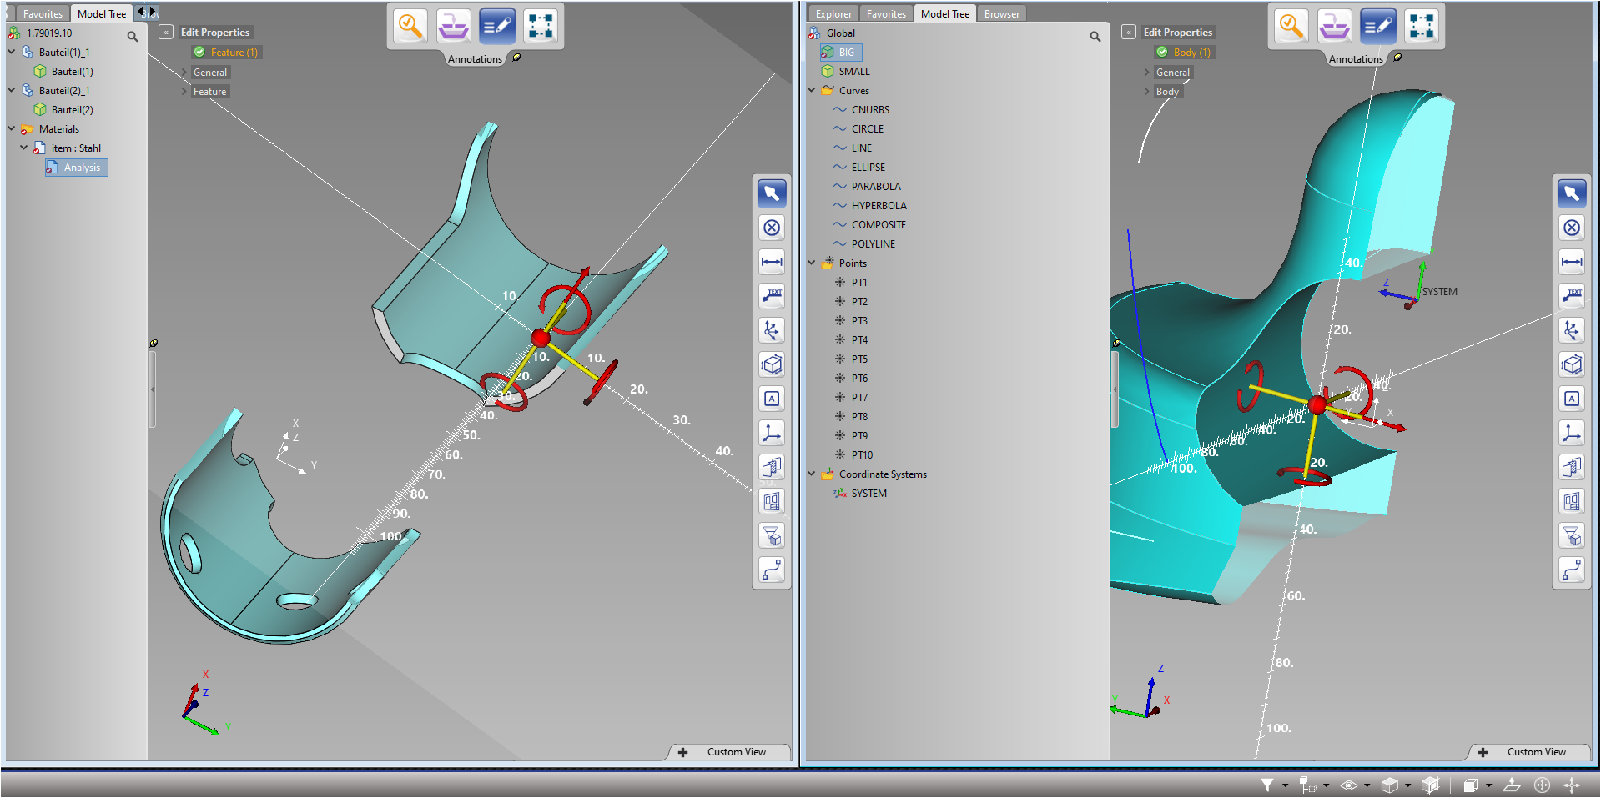This screenshot has width=1601, height=798.
Task: Activate the coordinate system creation tool
Action: (x=771, y=432)
